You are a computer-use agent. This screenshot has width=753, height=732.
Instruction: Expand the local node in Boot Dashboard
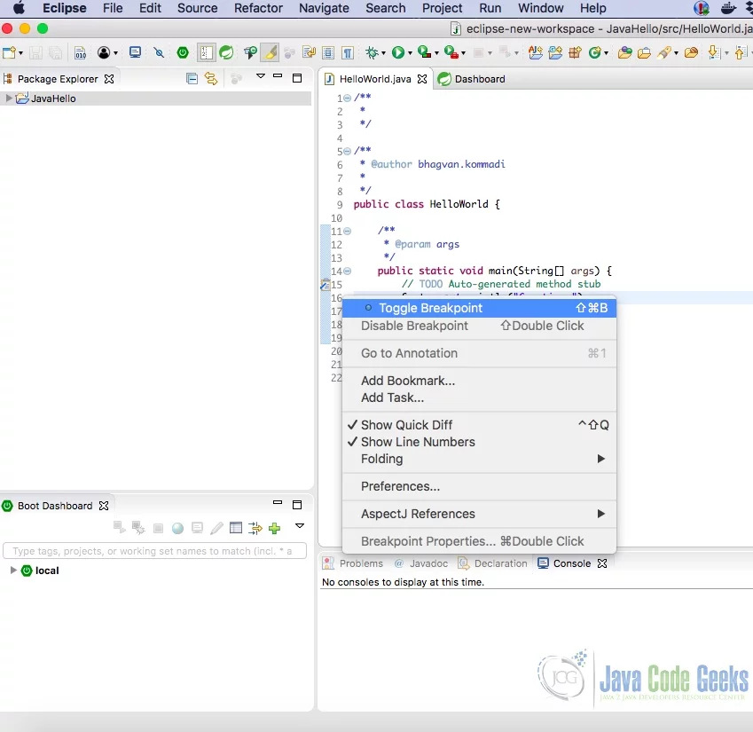(13, 571)
